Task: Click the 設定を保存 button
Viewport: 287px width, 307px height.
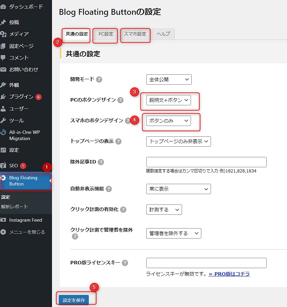Action: [x=74, y=300]
